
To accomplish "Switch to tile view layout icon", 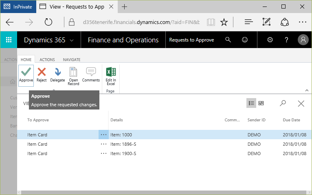I will pyautogui.click(x=261, y=103).
